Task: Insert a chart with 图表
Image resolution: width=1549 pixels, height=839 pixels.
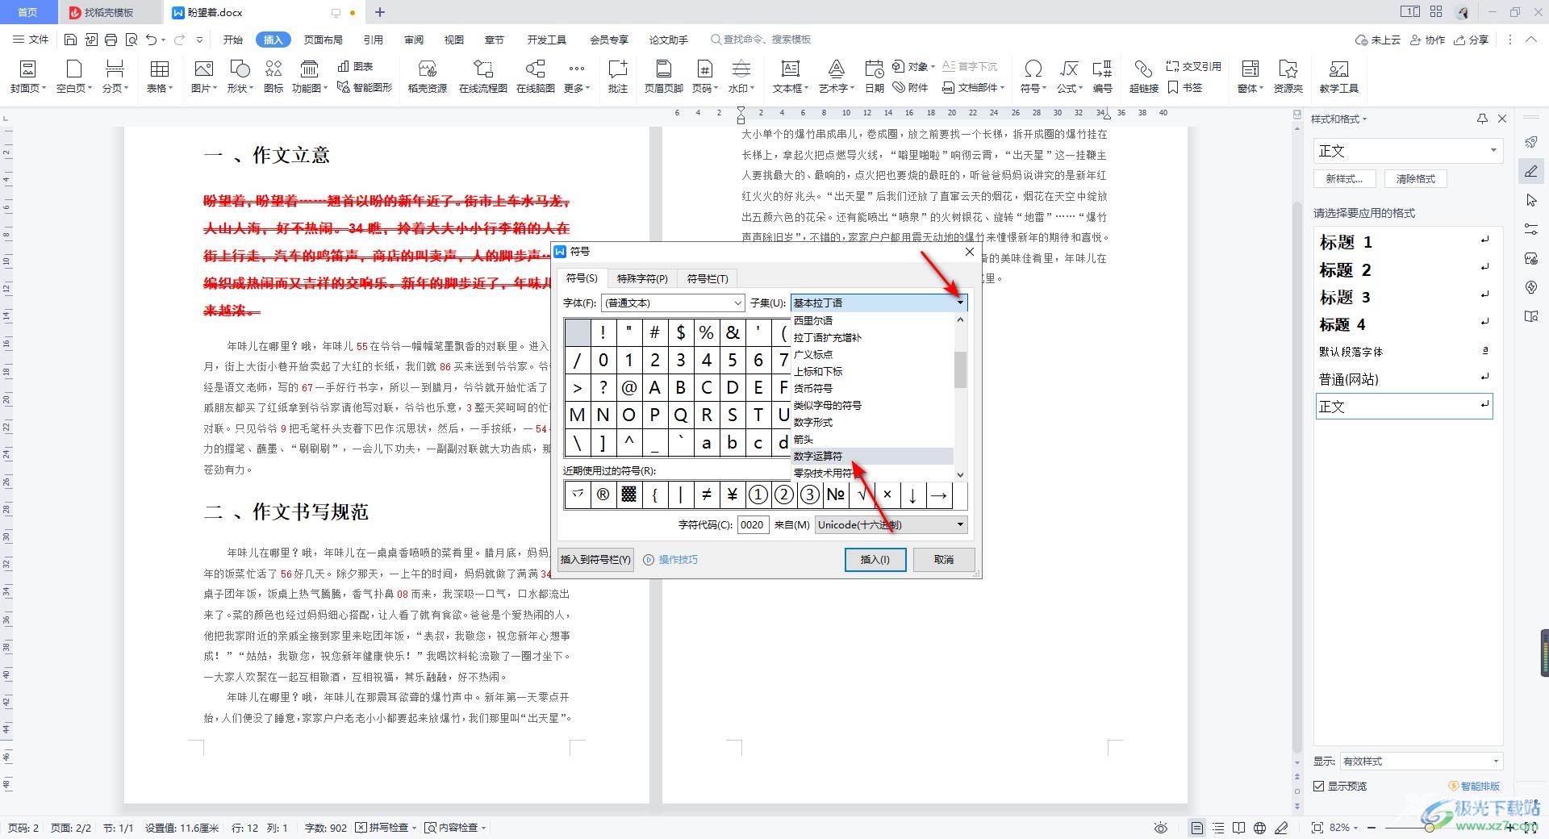Action: point(356,66)
